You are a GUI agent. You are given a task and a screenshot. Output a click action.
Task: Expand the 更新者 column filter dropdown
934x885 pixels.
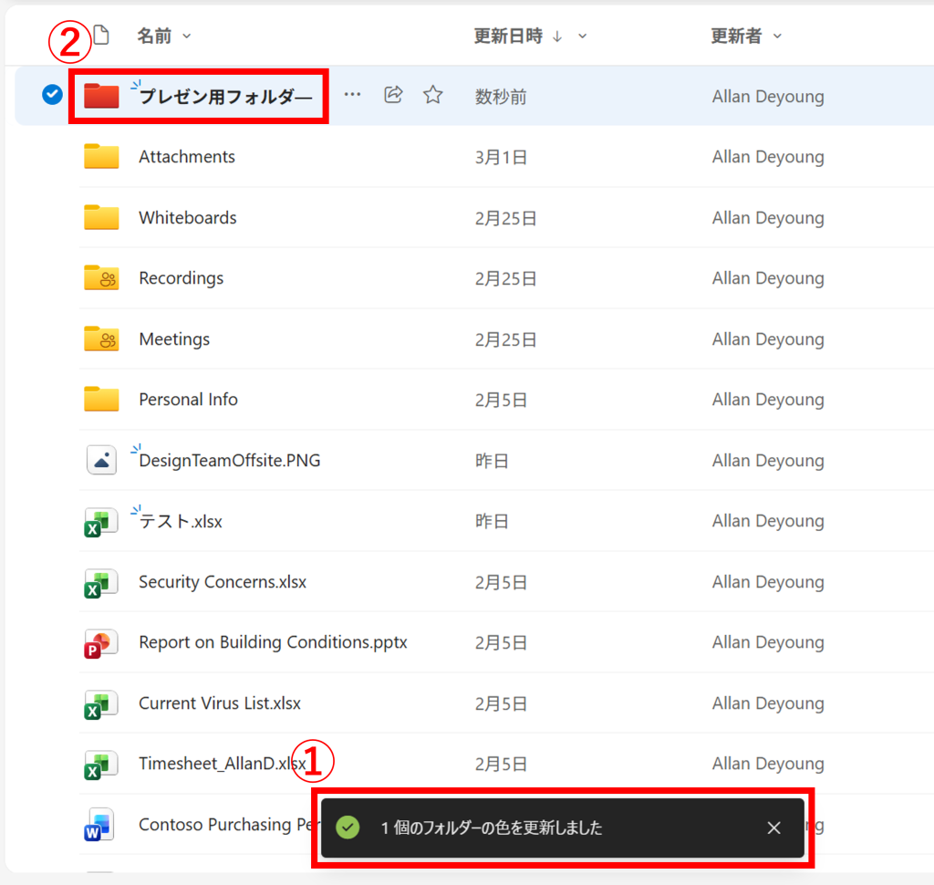pyautogui.click(x=778, y=36)
